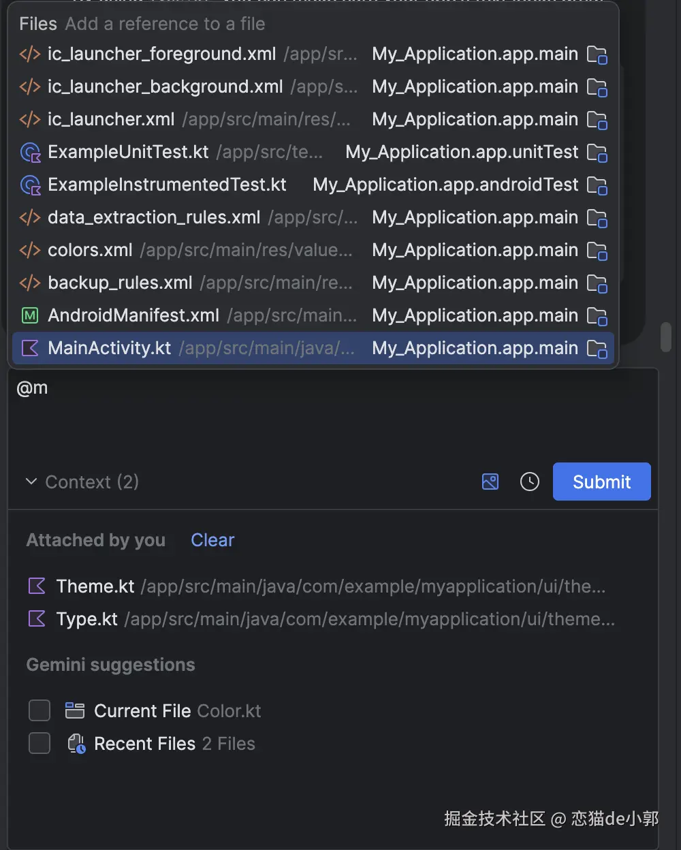The height and width of the screenshot is (850, 681).
Task: Choose backup_rules.xml in the reference list
Action: [120, 283]
